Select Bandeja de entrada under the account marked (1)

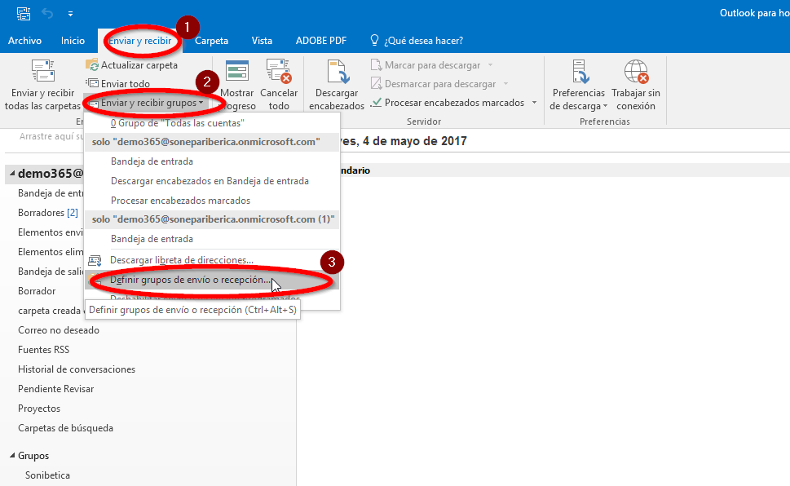[212, 239]
